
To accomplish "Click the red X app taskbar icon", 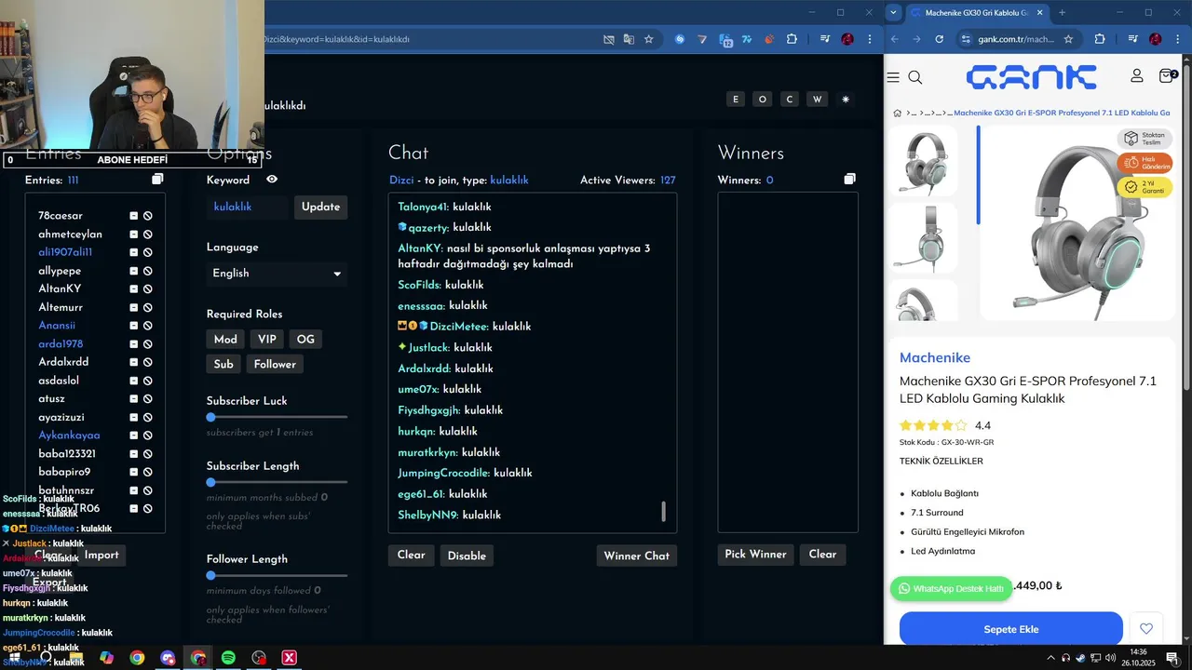I will [290, 658].
